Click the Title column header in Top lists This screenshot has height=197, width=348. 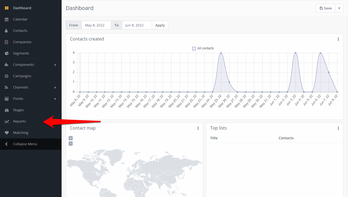(214, 138)
